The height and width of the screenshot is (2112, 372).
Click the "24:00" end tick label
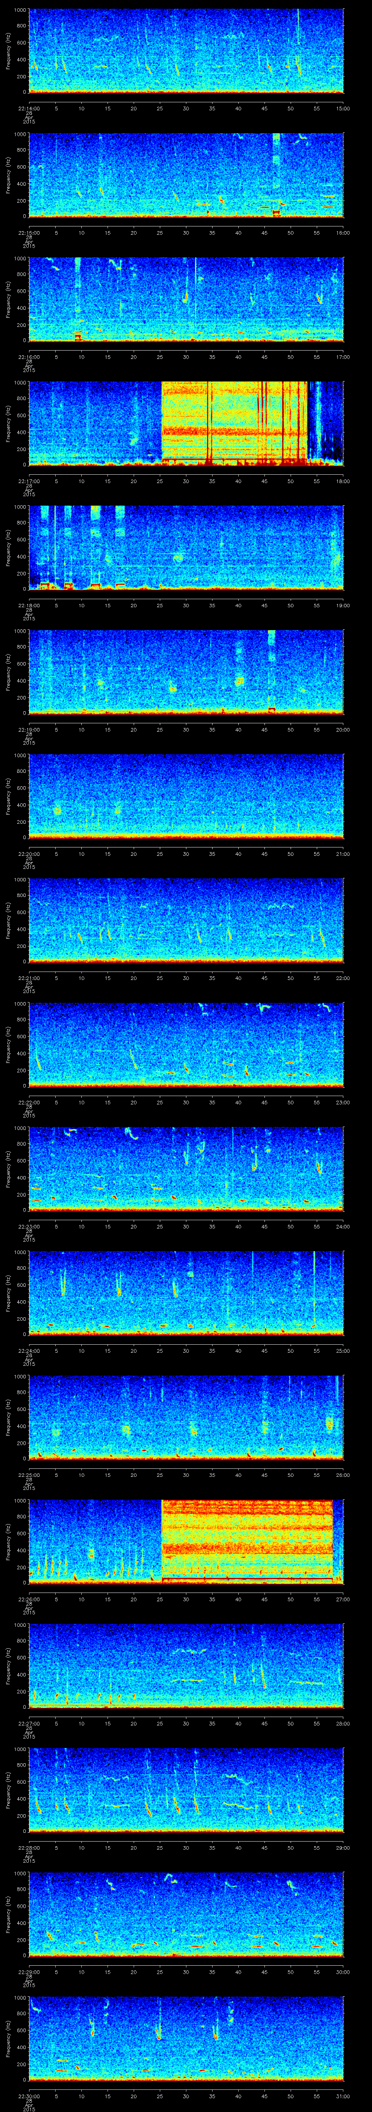tap(343, 1226)
